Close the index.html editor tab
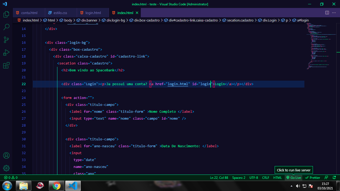 coord(137,13)
